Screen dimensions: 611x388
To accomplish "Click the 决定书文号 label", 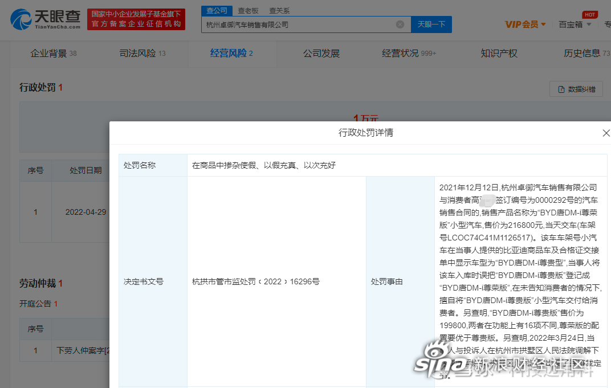I will tap(144, 281).
